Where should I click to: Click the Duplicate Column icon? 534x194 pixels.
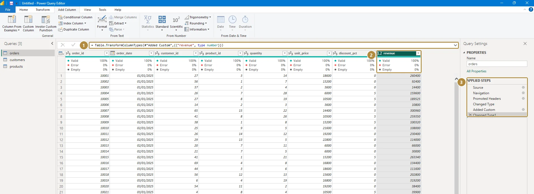[x=60, y=29]
